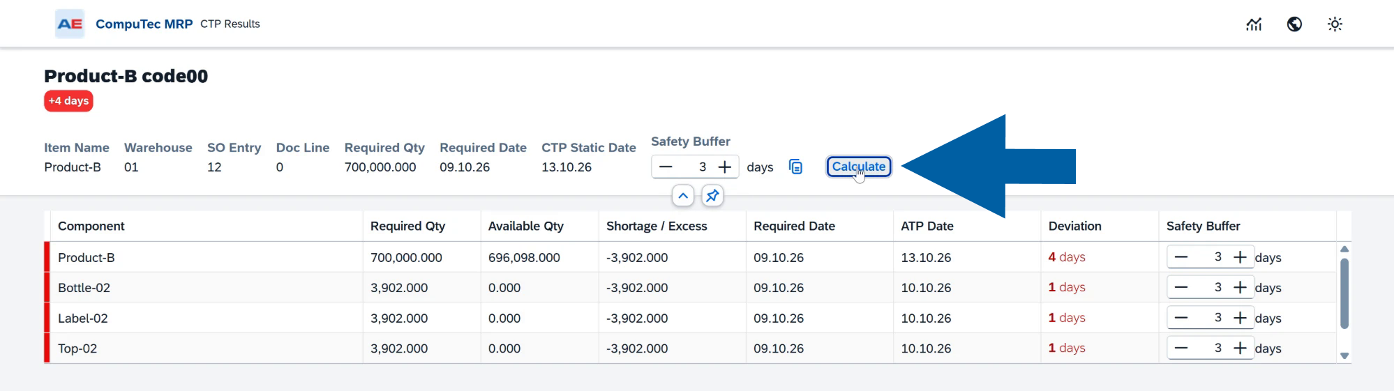Decrease the header Safety Buffer days

pos(666,167)
